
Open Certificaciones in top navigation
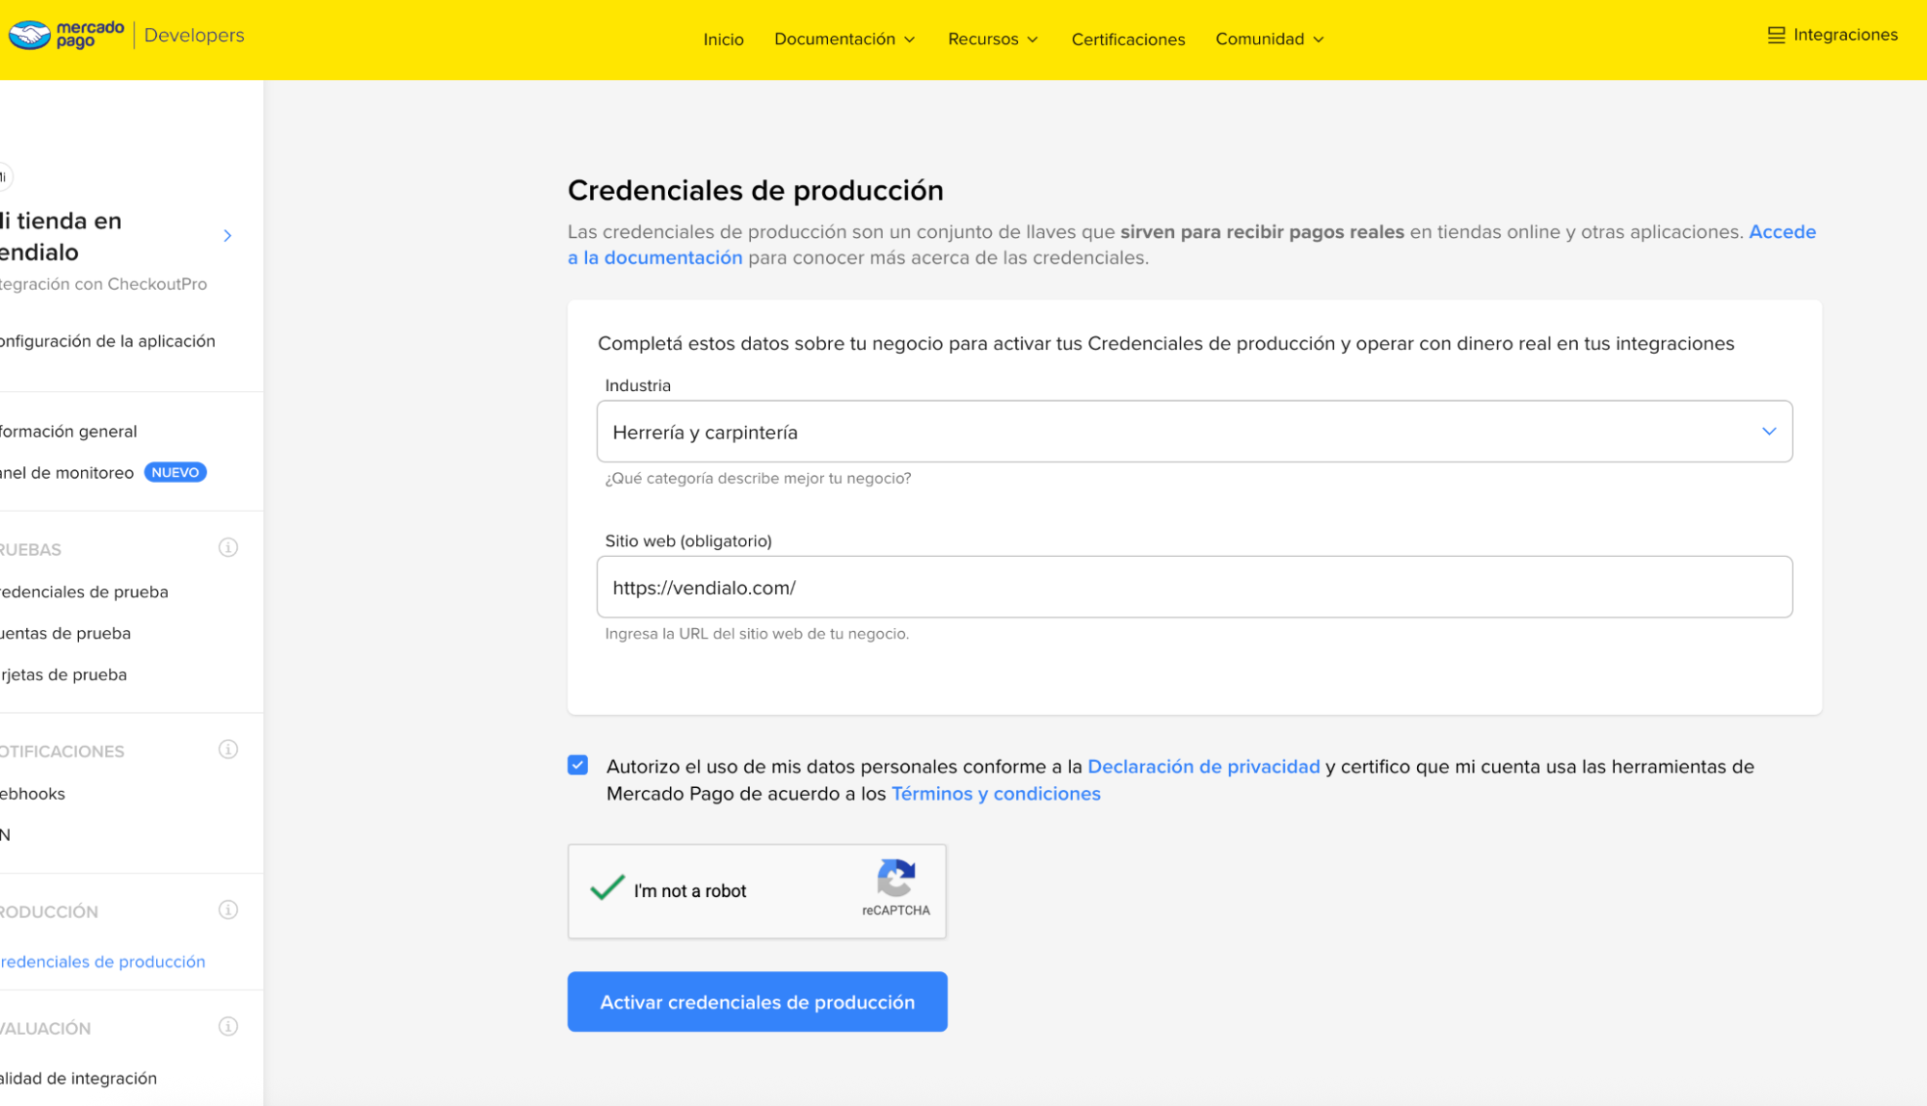tap(1128, 39)
